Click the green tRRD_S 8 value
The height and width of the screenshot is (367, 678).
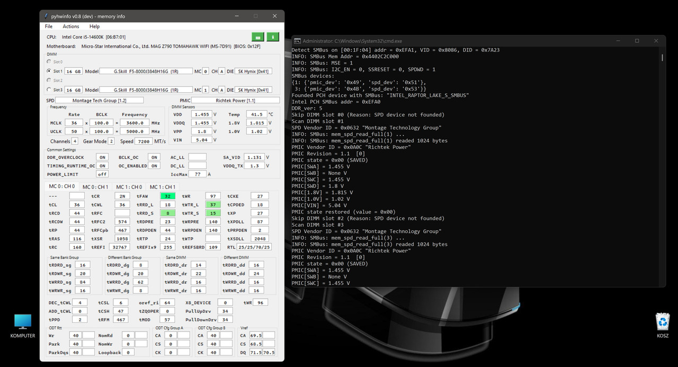167,213
